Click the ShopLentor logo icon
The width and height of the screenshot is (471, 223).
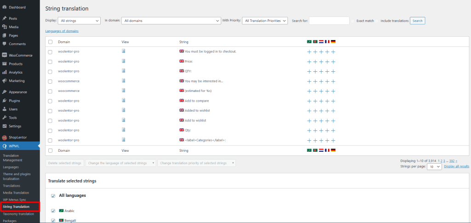(x=5, y=137)
